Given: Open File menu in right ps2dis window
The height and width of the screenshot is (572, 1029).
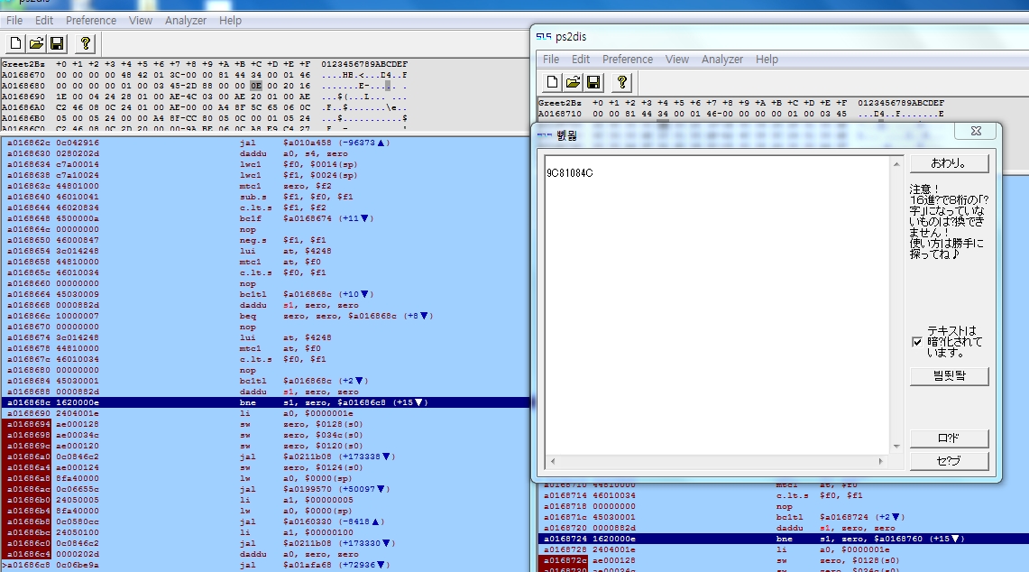Looking at the screenshot, I should click(551, 60).
